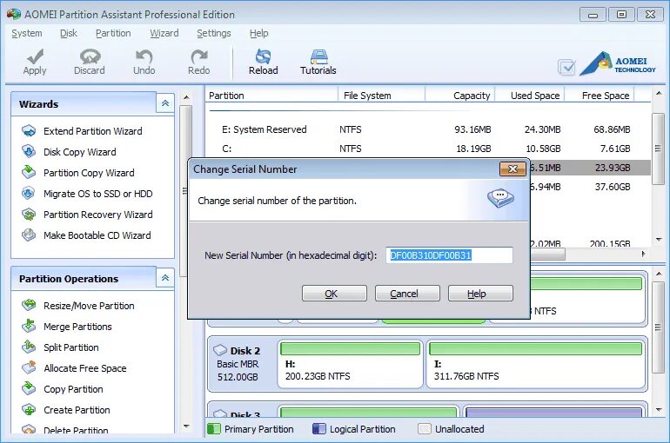Click the dialog's speech-bubble disk icon
The image size is (670, 443).
500,198
